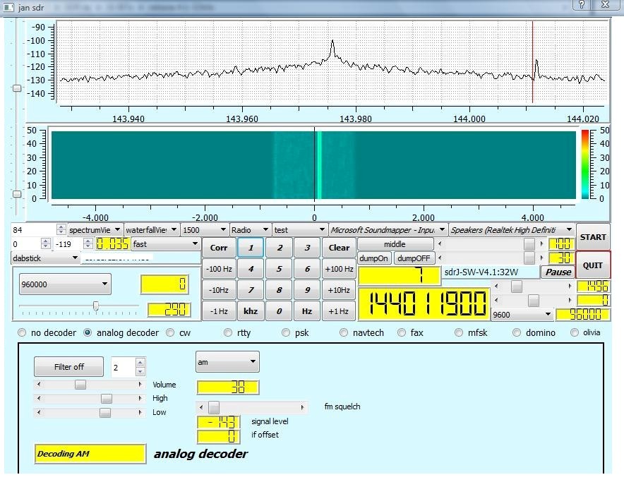Click the Filter off button
This screenshot has width=624, height=494.
click(x=69, y=367)
